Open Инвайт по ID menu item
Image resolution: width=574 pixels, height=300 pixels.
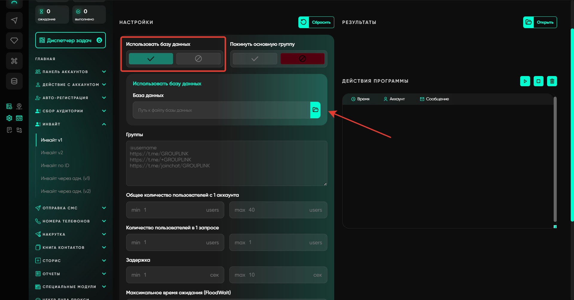click(x=55, y=166)
